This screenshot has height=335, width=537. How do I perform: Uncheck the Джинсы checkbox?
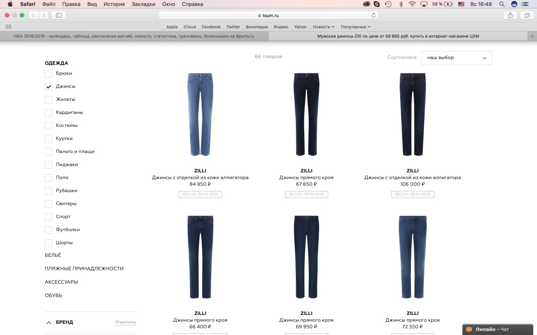(x=49, y=87)
